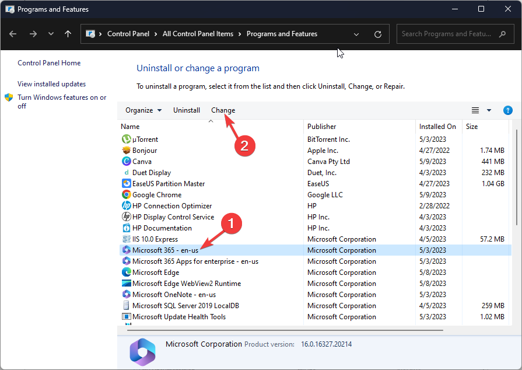Select the HP Documentation icon
This screenshot has width=522, height=370.
pos(126,228)
